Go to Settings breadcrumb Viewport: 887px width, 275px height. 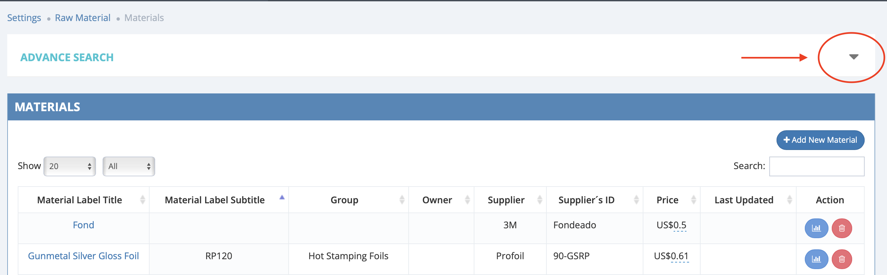(x=24, y=18)
